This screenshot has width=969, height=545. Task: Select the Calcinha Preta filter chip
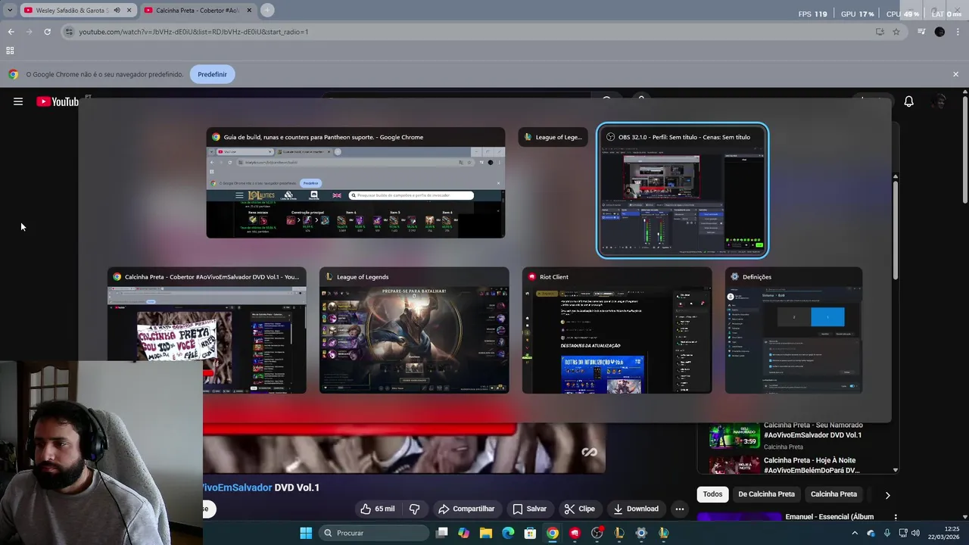(833, 494)
